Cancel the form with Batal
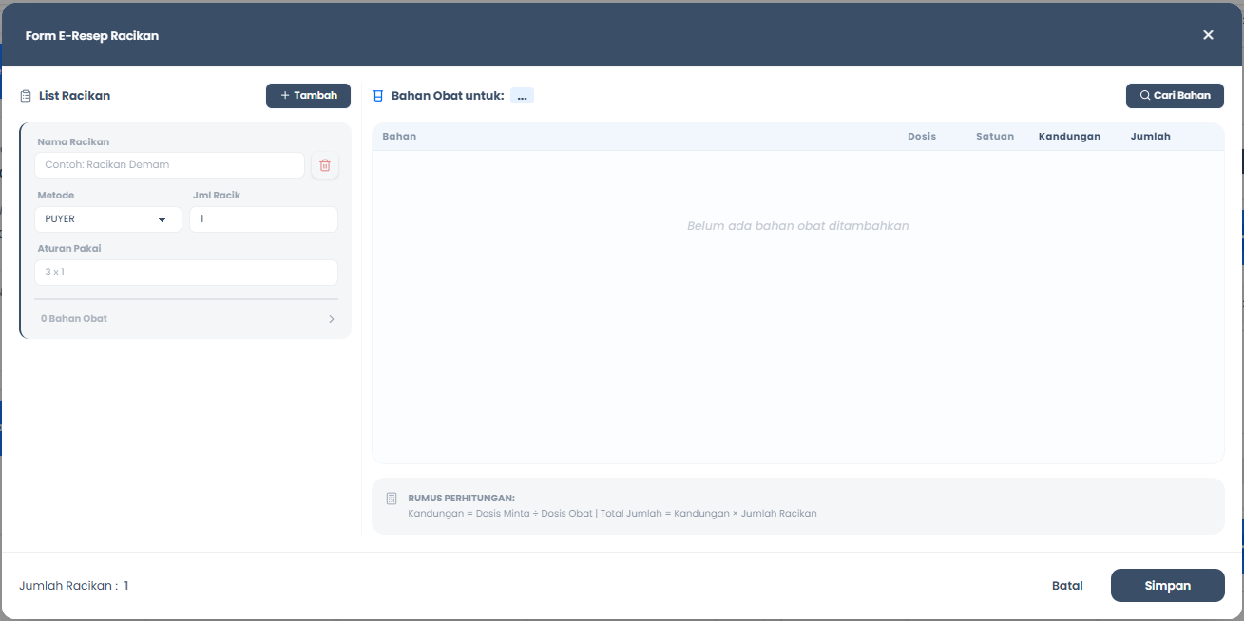The image size is (1244, 621). pos(1067,586)
